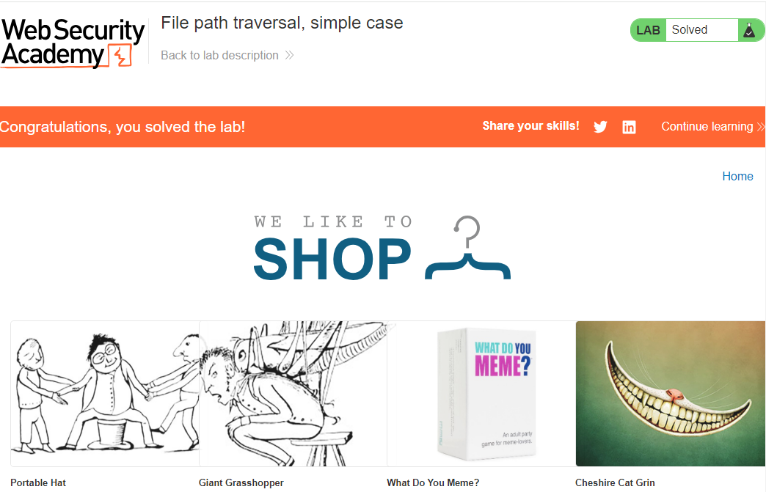
Task: Select Continue learning link
Action: [x=707, y=126]
